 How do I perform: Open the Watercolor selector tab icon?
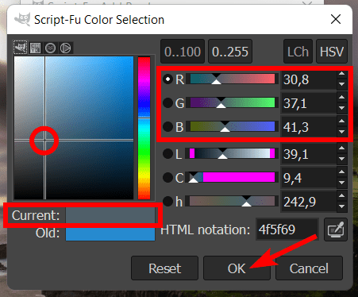(50, 48)
